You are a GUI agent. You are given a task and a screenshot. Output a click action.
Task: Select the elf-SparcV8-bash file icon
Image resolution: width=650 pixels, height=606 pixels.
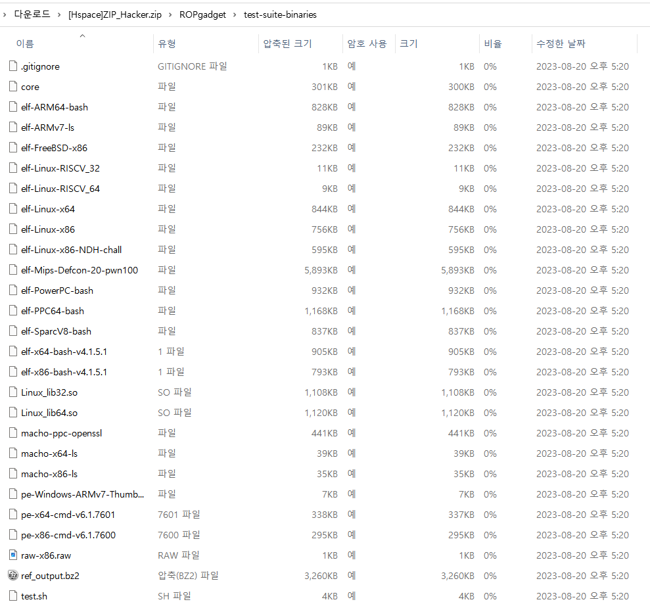click(13, 331)
